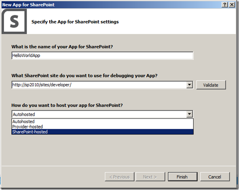Close the New App for SharePoint dialog
Screen dimensions: 239x190
[232, 5]
